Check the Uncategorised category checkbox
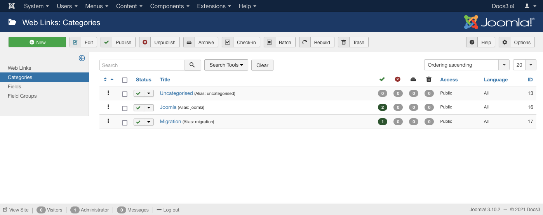Image resolution: width=543 pixels, height=215 pixels. click(125, 94)
